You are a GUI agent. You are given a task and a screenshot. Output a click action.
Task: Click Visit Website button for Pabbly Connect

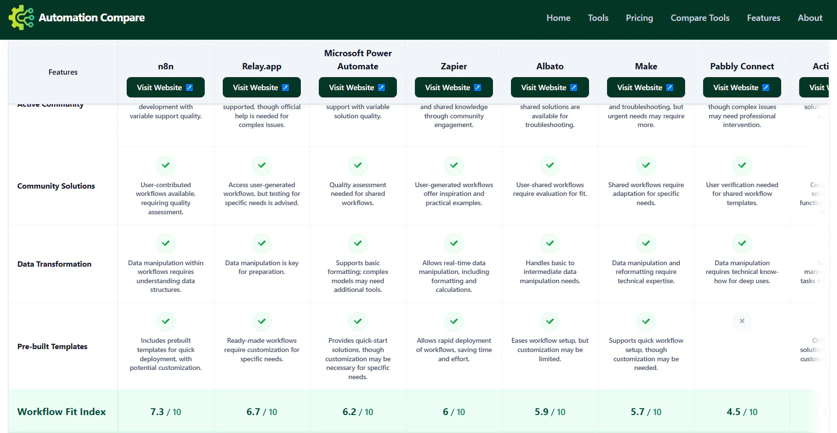(x=742, y=87)
